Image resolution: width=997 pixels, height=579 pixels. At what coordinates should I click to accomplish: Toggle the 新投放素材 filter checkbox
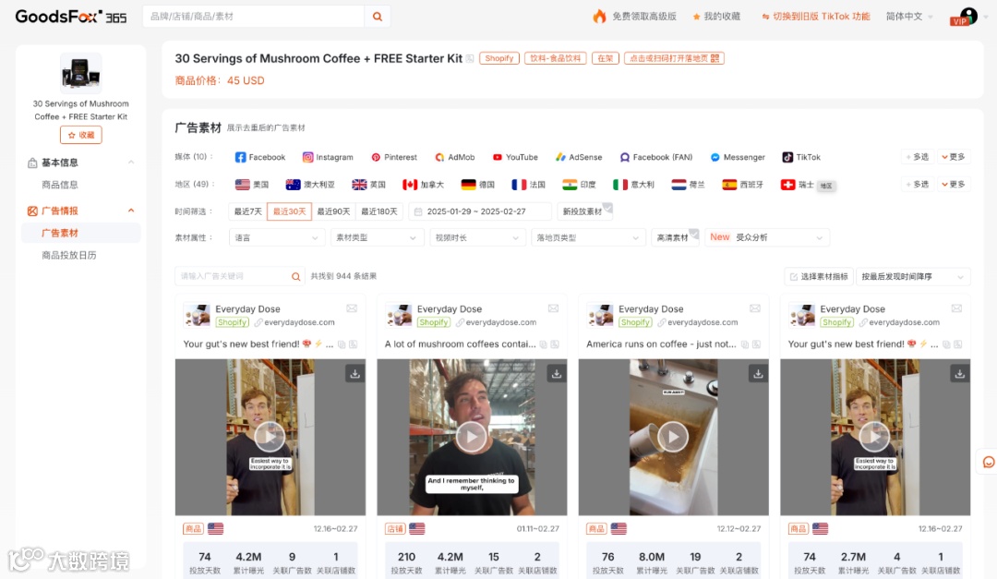click(x=584, y=211)
